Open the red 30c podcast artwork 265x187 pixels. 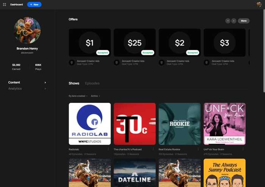135,124
